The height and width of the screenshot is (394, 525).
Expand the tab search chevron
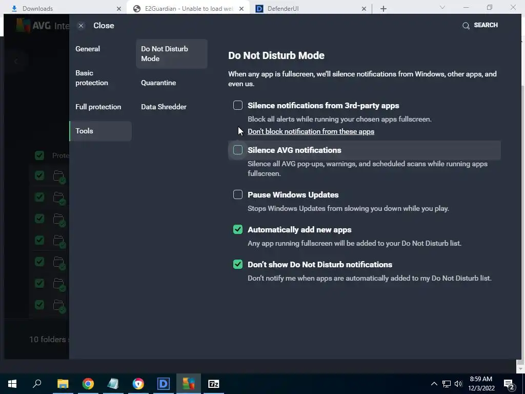tap(442, 7)
